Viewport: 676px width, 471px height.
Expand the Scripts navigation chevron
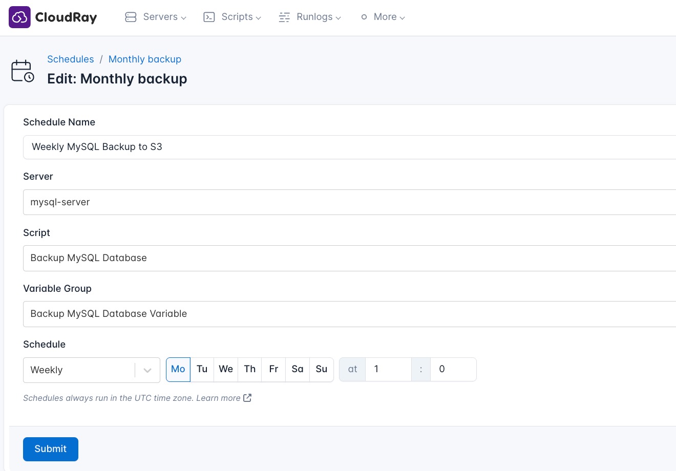pos(258,17)
